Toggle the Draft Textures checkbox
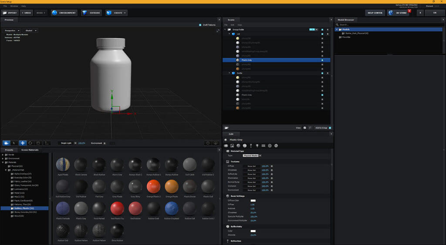Screen dimensions: 446x245 click(x=200, y=25)
